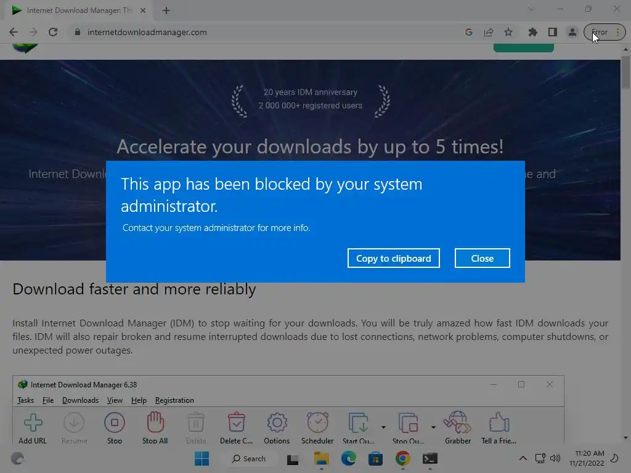Viewport: 631px width, 473px height.
Task: Open the Downloads menu in IDM
Action: [x=80, y=400]
